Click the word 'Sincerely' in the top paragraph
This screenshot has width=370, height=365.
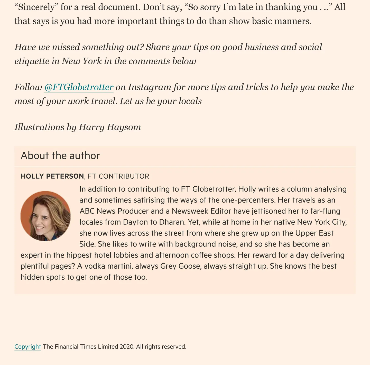[37, 7]
